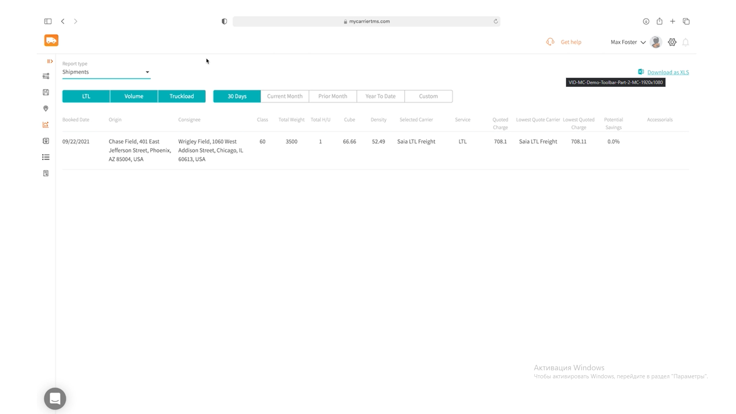Select the Year To Date range

(x=380, y=96)
